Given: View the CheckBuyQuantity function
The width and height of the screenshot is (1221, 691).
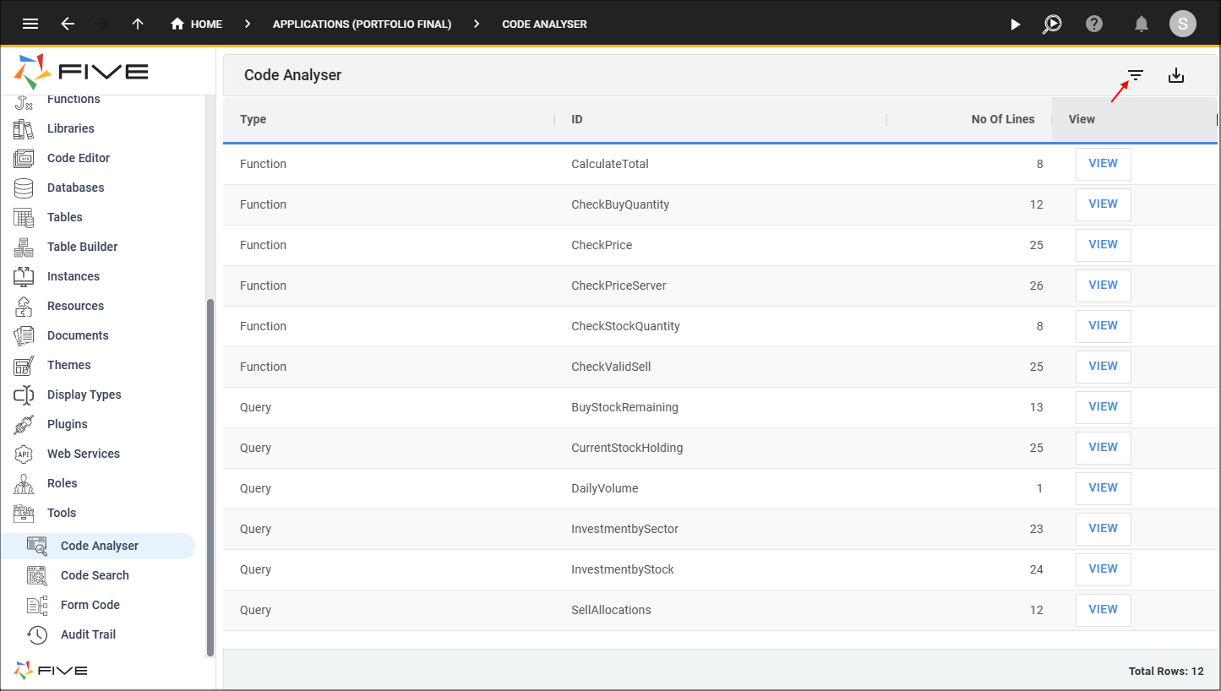Looking at the screenshot, I should point(1103,204).
